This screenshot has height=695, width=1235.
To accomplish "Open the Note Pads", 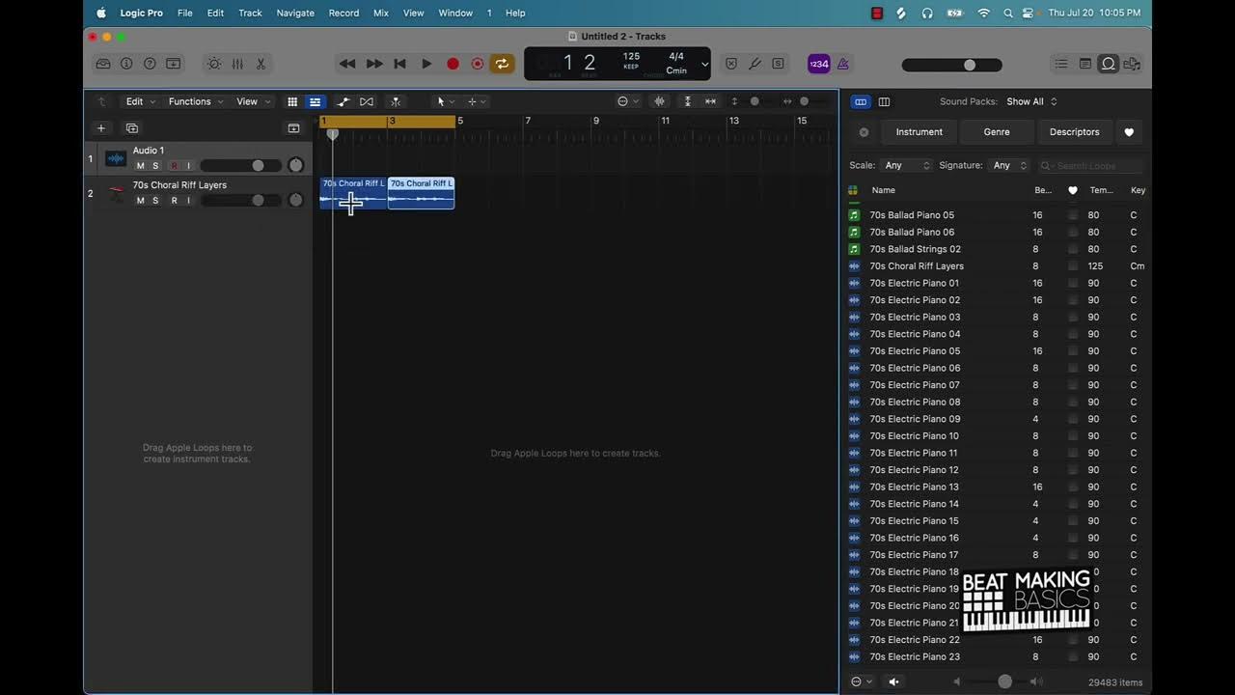I will [1085, 64].
